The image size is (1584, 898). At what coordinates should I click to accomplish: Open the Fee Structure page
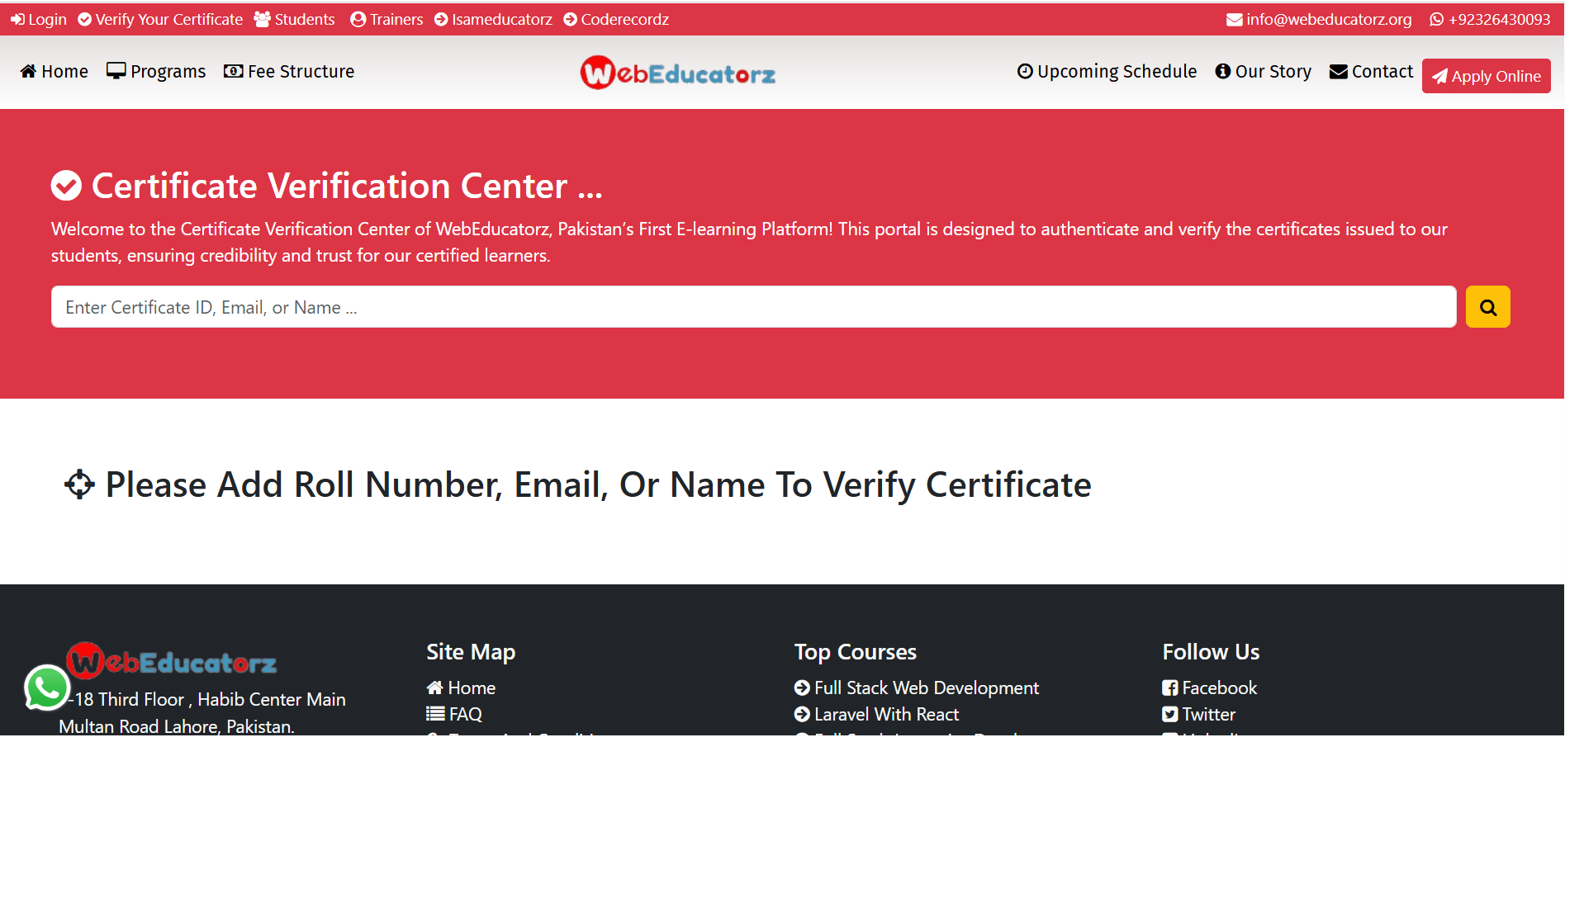(x=289, y=72)
